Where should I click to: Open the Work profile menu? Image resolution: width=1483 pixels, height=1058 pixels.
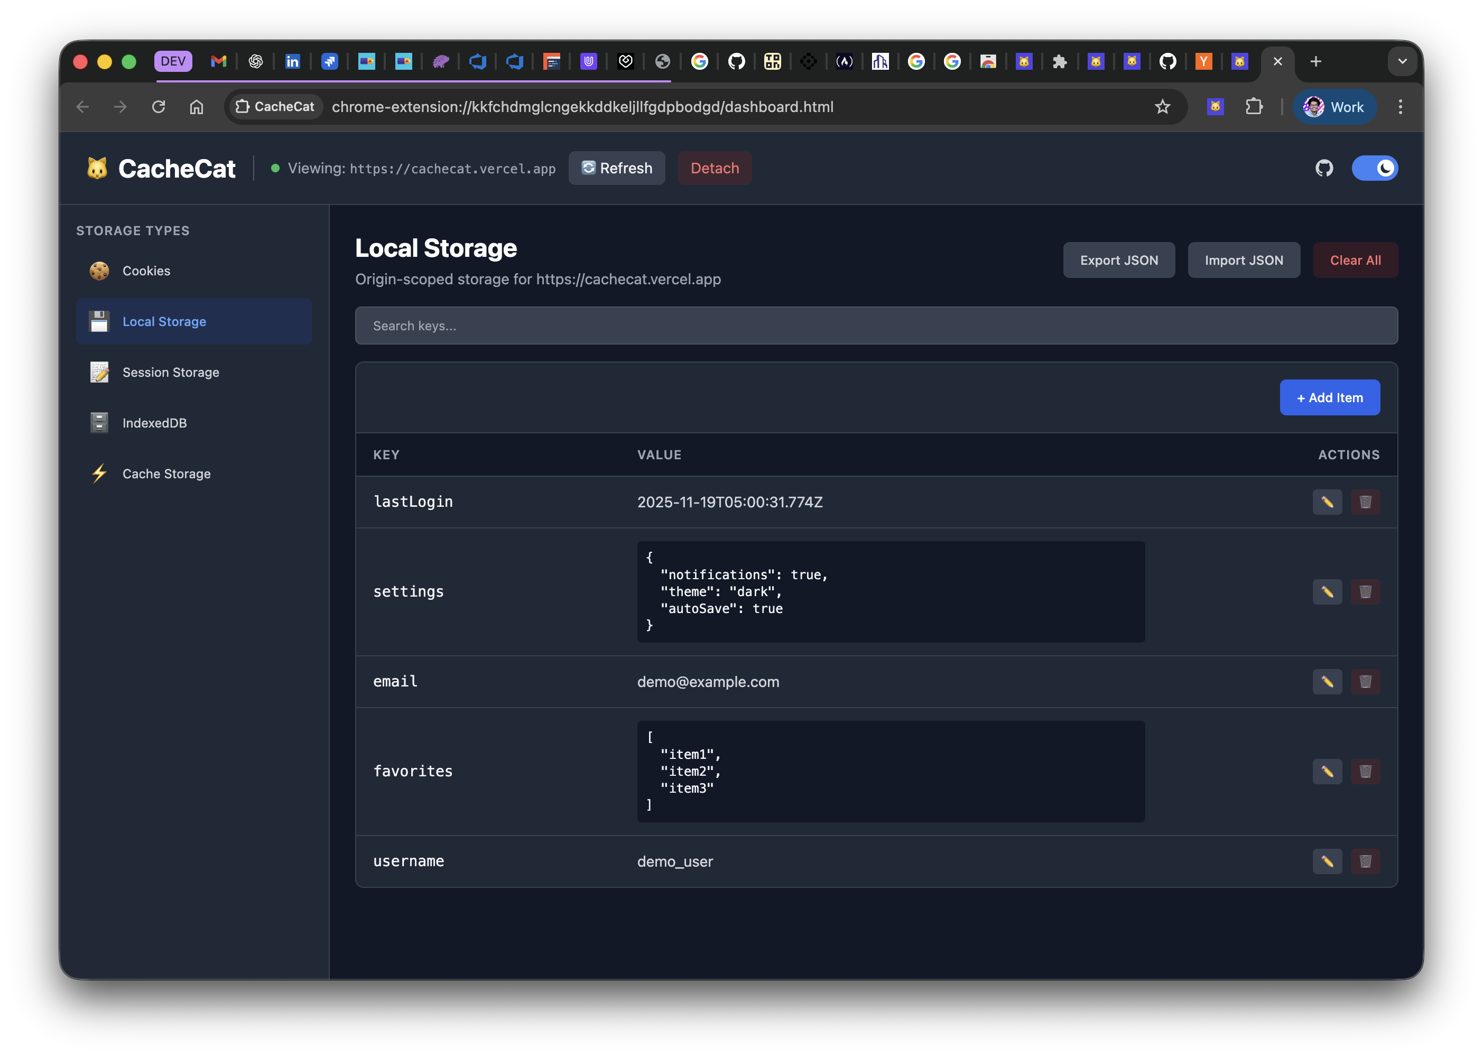1334,107
